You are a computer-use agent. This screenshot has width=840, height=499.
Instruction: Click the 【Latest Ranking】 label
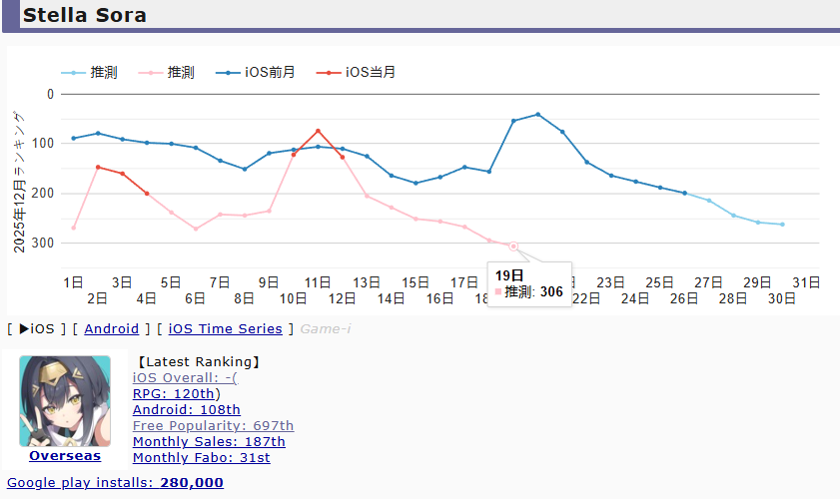pos(197,362)
